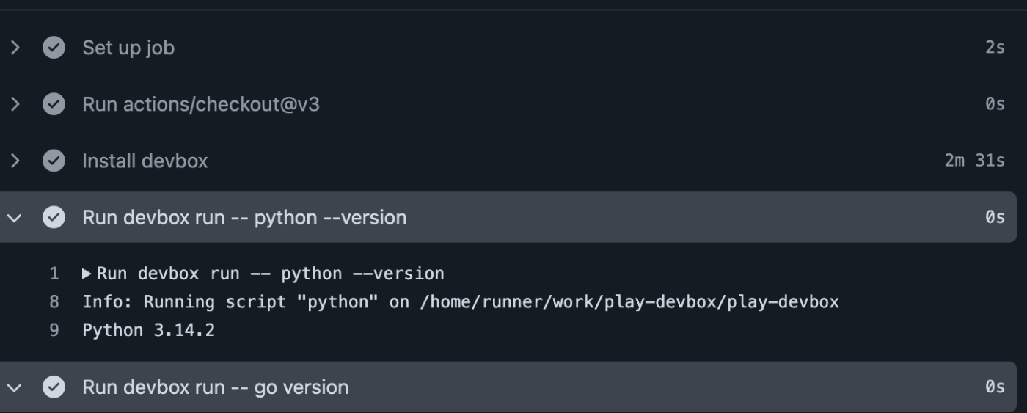This screenshot has height=413, width=1027.
Task: Expand the Set up job step
Action: pos(15,48)
